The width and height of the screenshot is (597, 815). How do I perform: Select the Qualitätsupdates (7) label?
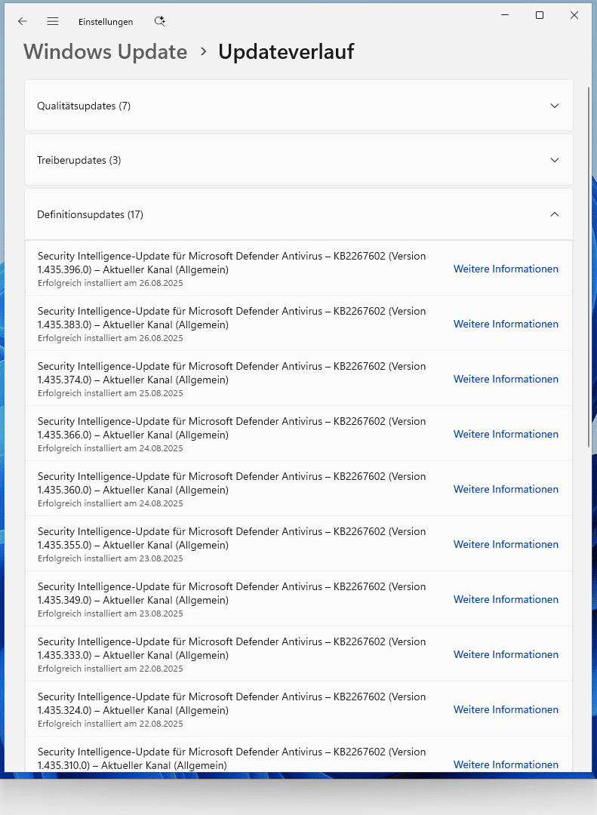84,106
